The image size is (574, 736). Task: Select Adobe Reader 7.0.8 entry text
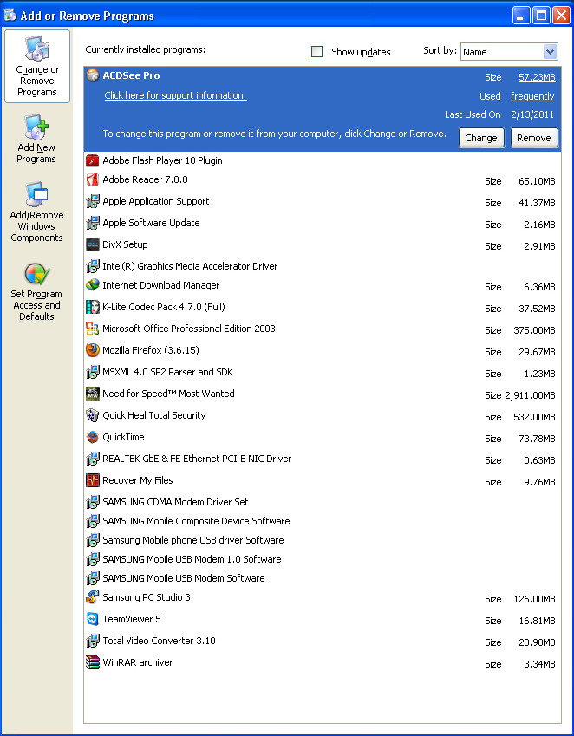pyautogui.click(x=145, y=179)
